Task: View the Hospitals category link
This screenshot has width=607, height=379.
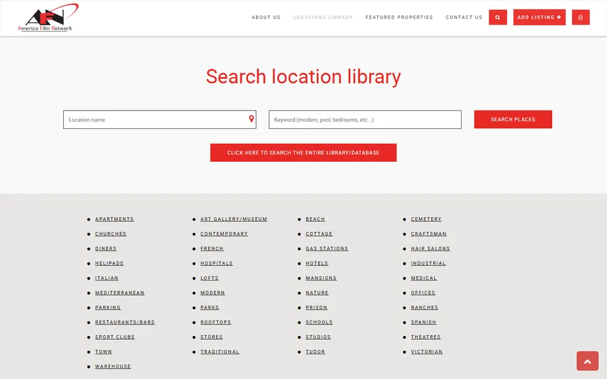Action: tap(217, 263)
